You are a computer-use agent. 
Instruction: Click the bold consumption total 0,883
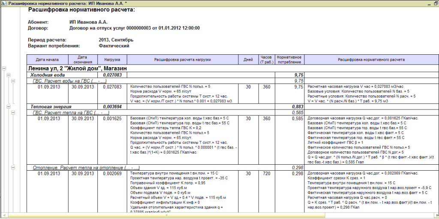297,107
